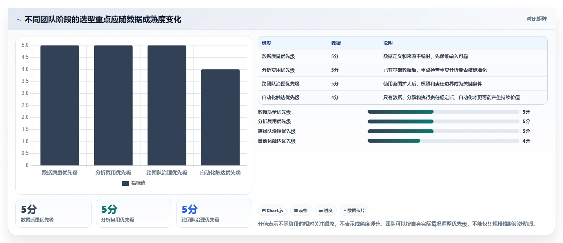
Task: Click the 4分 value in the table
Action: tap(335, 98)
